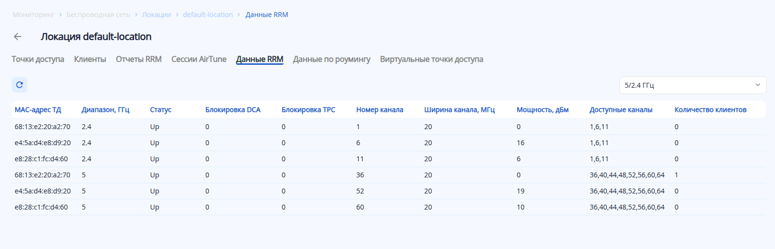Open the 5/2.4 ГГц band dropdown
This screenshot has width=775, height=249.
tap(692, 85)
